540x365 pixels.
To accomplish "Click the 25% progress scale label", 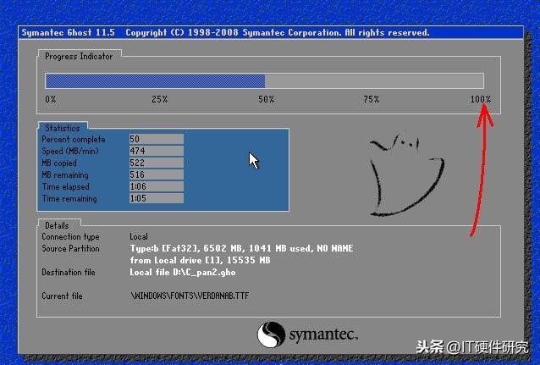I will click(x=160, y=99).
